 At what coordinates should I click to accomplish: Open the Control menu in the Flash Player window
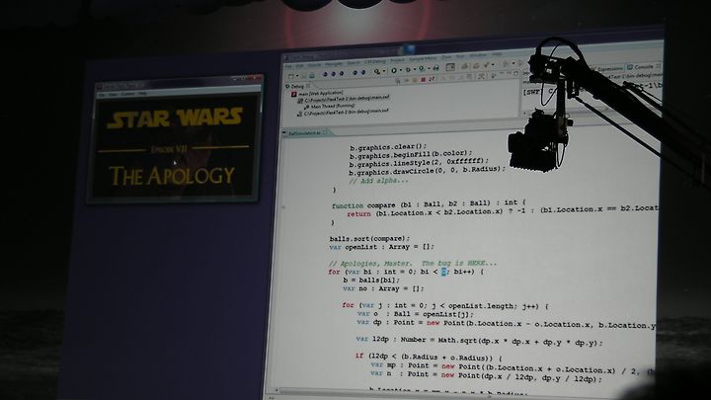[x=127, y=94]
